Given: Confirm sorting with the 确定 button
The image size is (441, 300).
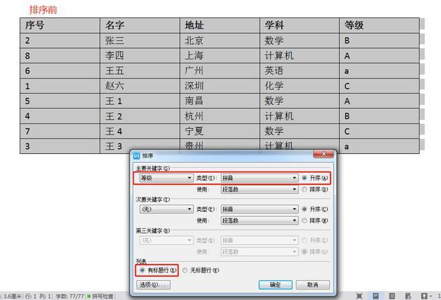Looking at the screenshot, I should click(x=276, y=285).
